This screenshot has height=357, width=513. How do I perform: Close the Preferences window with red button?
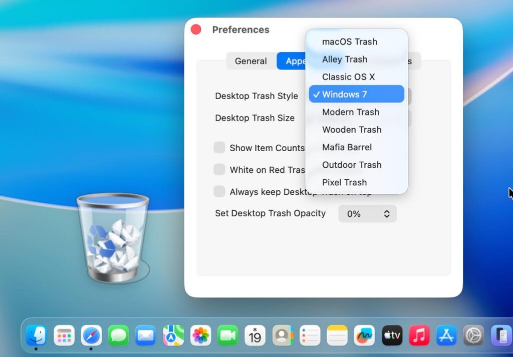[x=196, y=30]
